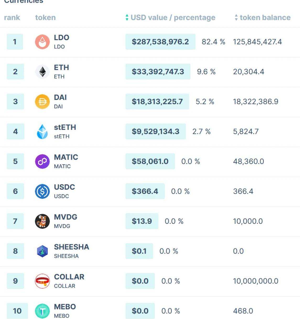This screenshot has width=300, height=319.
Task: Click the teal MEBO token icon
Action: 42,311
